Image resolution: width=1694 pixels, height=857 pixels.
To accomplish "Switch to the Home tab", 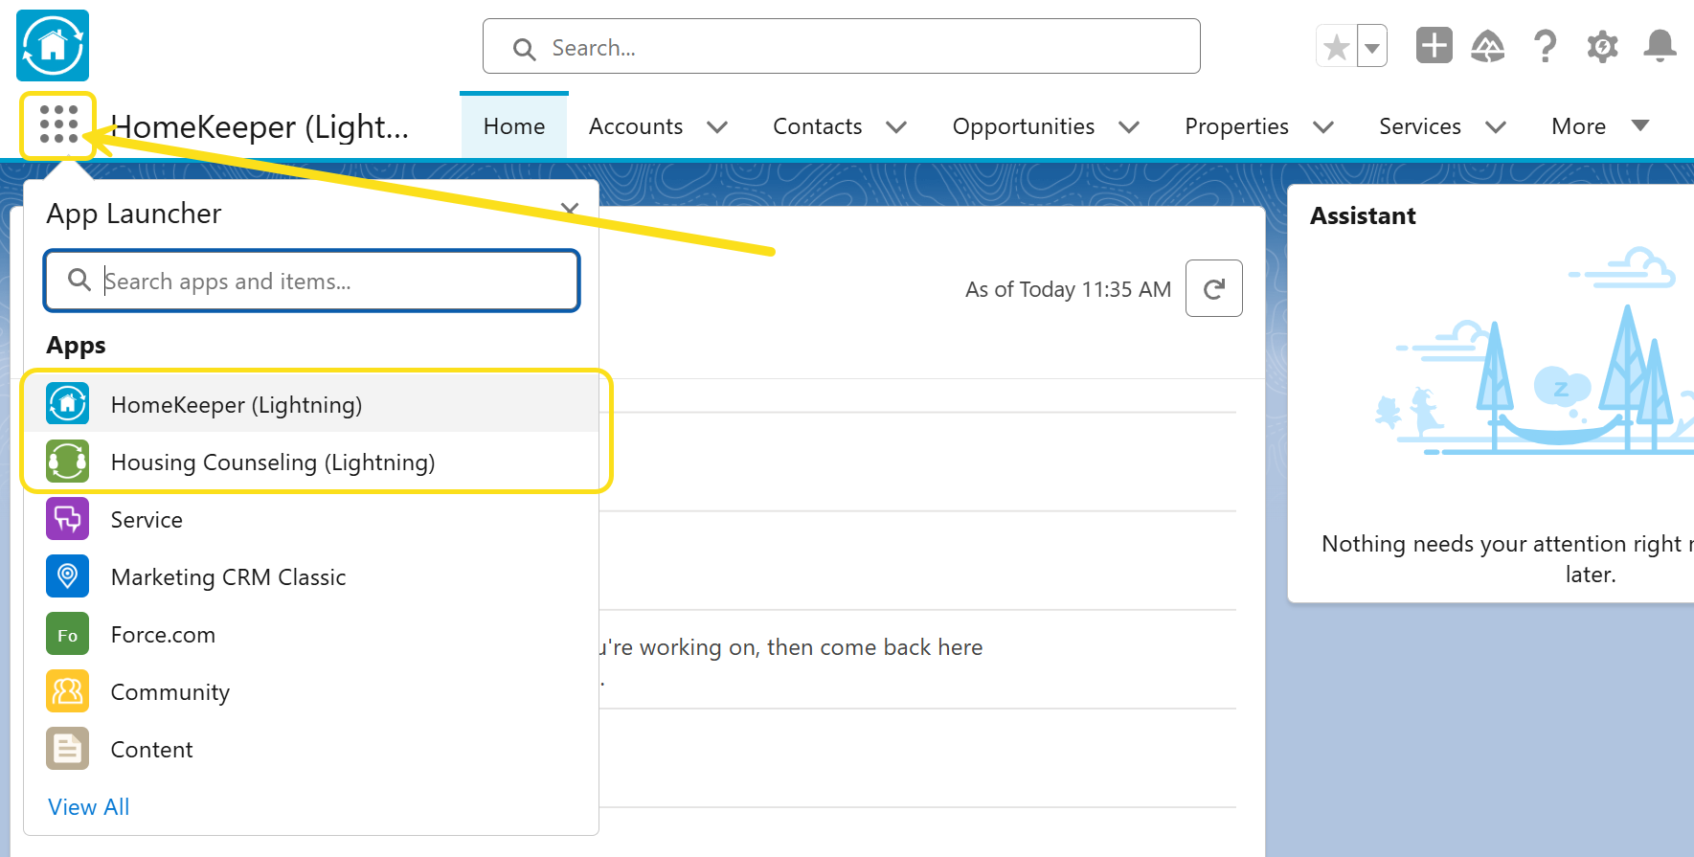I will click(514, 126).
